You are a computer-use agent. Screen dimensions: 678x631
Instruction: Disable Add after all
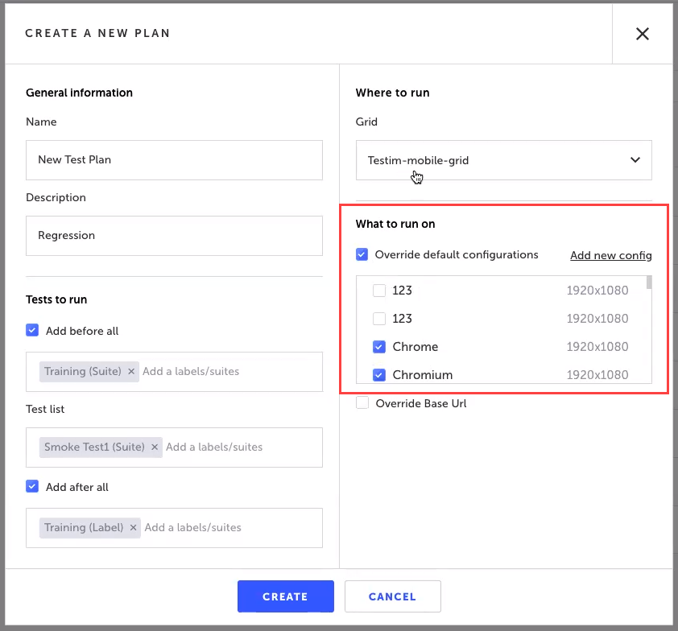point(31,487)
